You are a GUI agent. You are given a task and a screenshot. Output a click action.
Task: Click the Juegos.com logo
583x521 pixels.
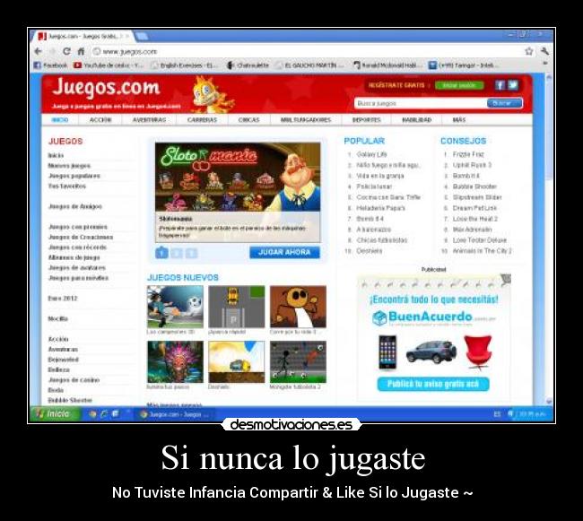coord(107,88)
